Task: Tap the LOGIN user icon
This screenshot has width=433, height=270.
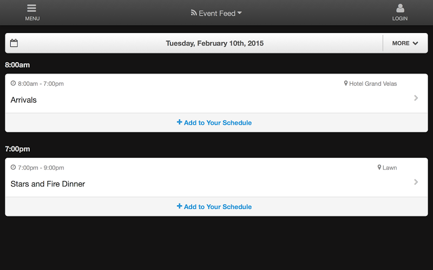Action: [400, 8]
